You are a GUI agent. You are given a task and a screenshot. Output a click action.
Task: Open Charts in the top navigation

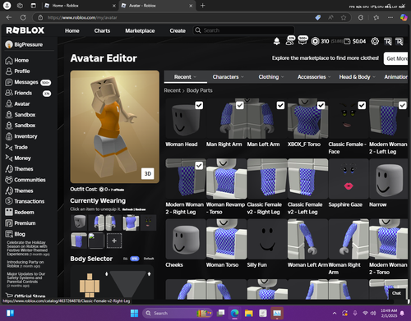102,30
